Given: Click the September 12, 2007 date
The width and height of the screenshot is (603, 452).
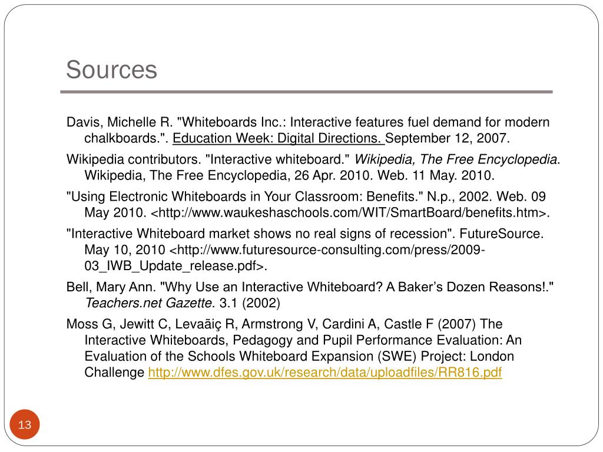Looking at the screenshot, I should click(448, 138).
